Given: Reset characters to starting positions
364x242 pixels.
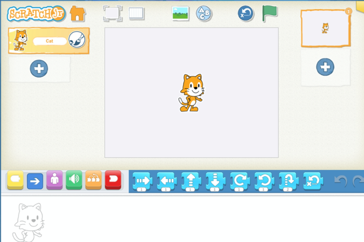Looking at the screenshot, I should coord(246,14).
